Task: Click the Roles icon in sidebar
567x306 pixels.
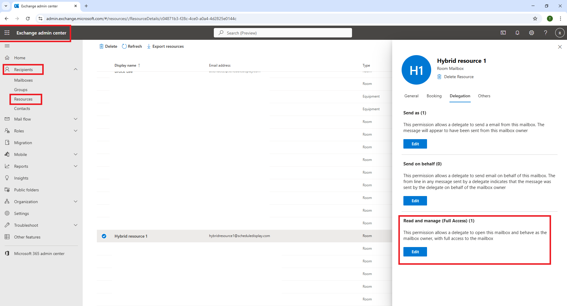Action: (x=7, y=131)
